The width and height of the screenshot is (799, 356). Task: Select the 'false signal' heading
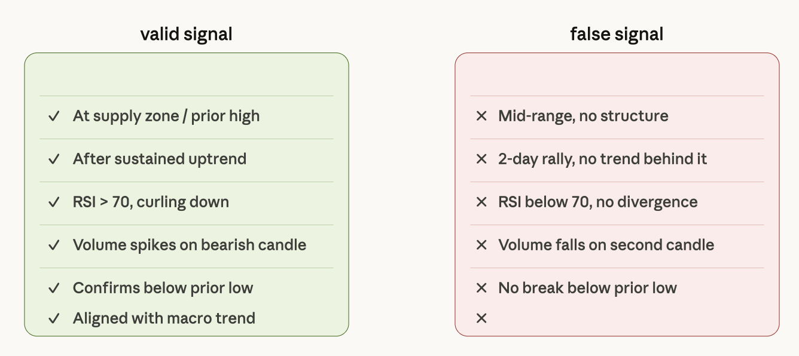pyautogui.click(x=617, y=34)
